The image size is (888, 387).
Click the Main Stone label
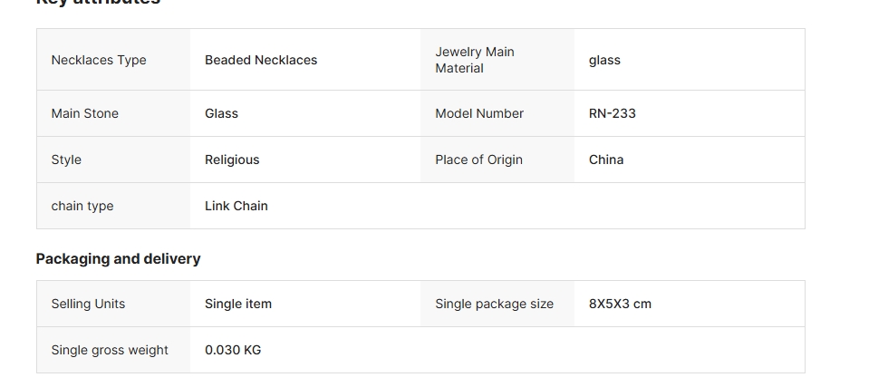(85, 113)
